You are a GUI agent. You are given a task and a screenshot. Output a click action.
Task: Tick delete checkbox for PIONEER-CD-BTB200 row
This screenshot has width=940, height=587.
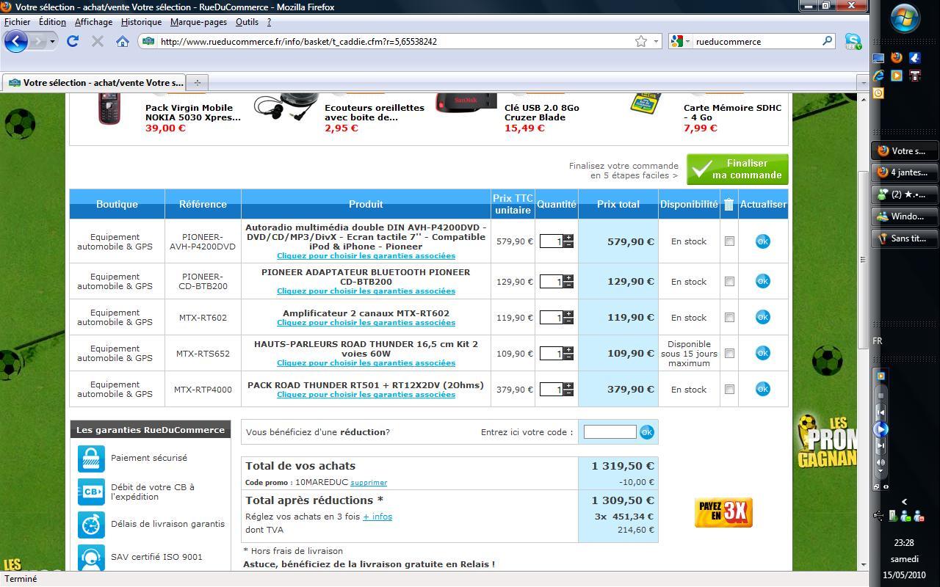coord(729,281)
